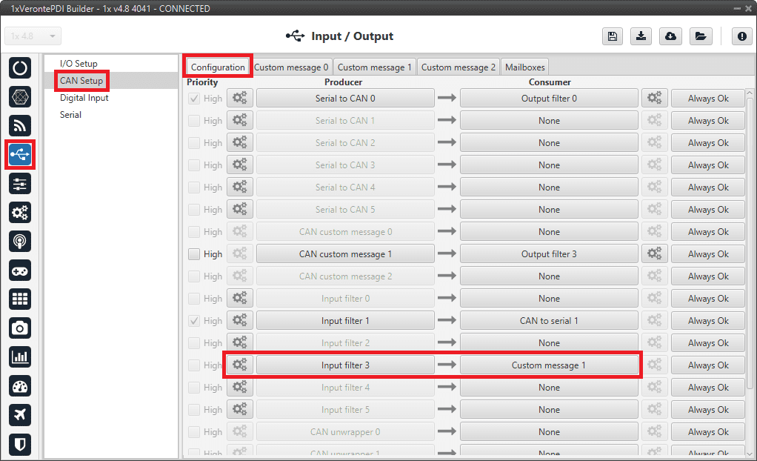757x461 pixels.
Task: Open the folder icon in the top toolbar
Action: 699,37
